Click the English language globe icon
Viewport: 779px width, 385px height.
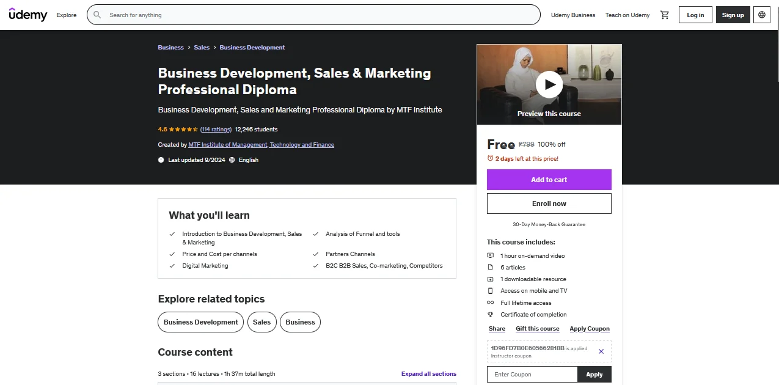click(232, 160)
